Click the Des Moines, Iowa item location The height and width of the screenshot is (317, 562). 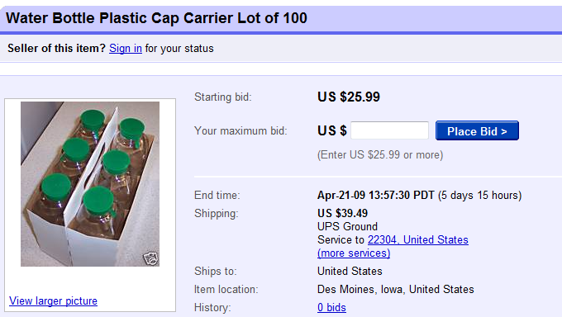(x=396, y=289)
